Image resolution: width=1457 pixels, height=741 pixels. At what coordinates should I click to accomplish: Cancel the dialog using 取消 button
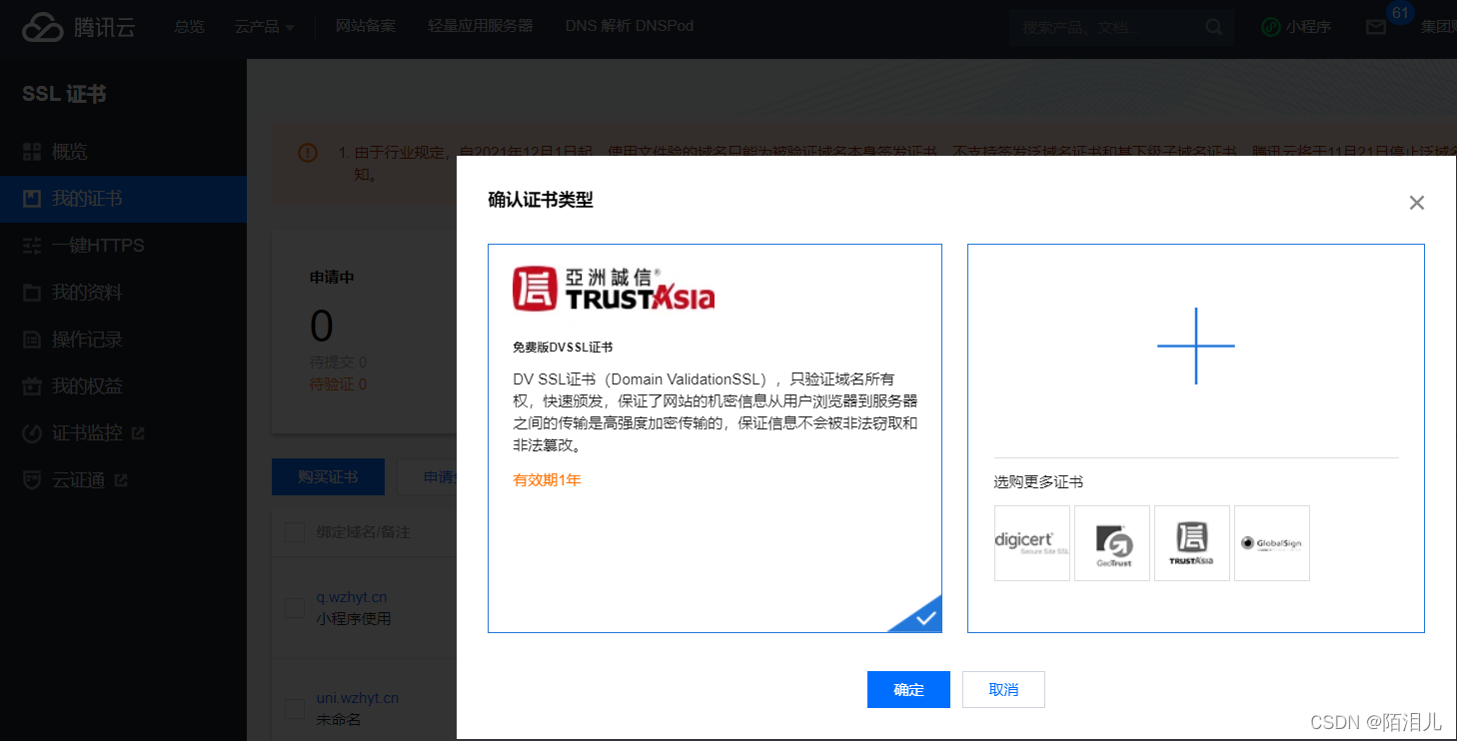tap(1002, 689)
